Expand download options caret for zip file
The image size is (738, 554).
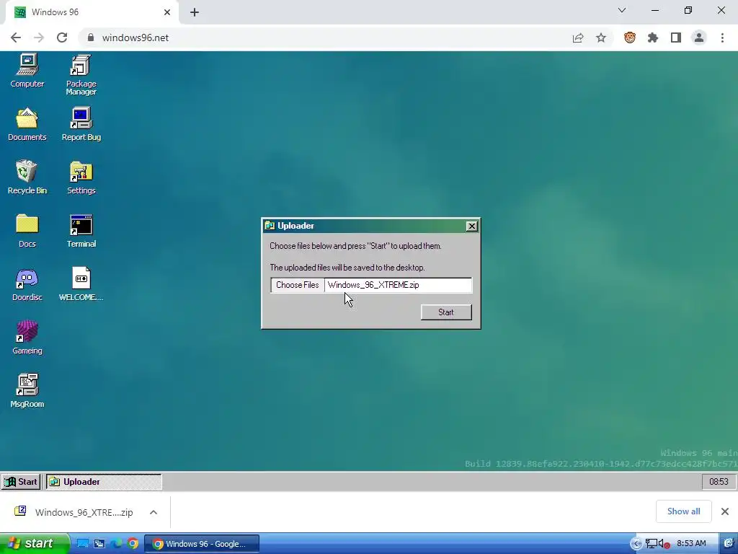tap(154, 512)
